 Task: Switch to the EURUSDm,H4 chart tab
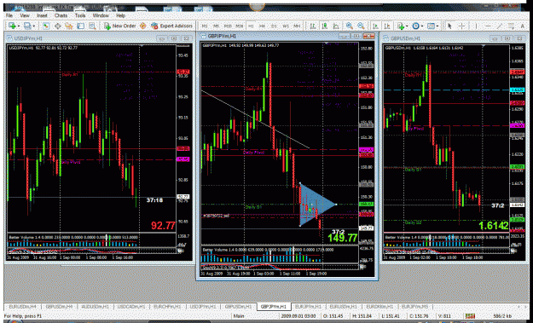pos(23,306)
